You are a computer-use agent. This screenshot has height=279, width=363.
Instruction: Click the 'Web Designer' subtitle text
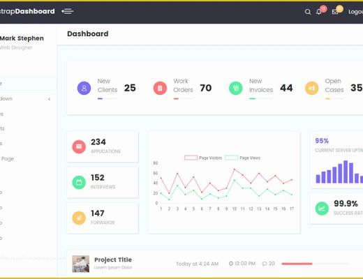point(16,47)
